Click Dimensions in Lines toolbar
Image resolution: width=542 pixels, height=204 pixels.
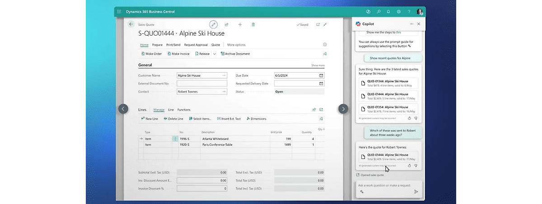pos(256,119)
